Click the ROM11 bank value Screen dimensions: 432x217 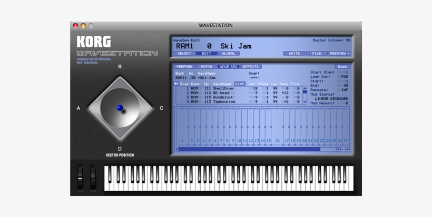181,78
